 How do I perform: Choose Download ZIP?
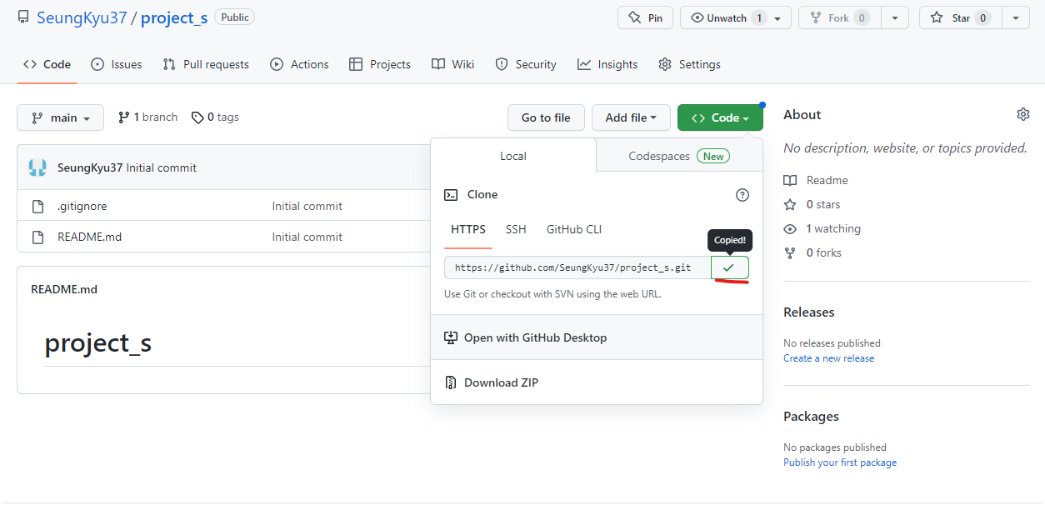click(x=597, y=382)
